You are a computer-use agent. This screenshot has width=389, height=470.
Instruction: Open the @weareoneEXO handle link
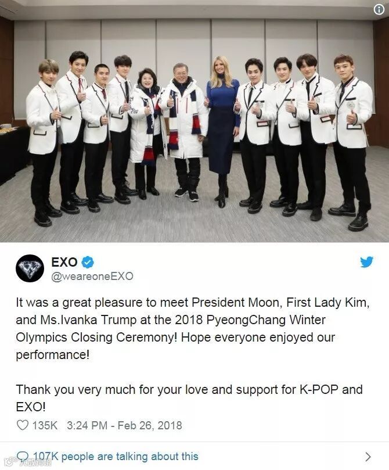pyautogui.click(x=92, y=276)
